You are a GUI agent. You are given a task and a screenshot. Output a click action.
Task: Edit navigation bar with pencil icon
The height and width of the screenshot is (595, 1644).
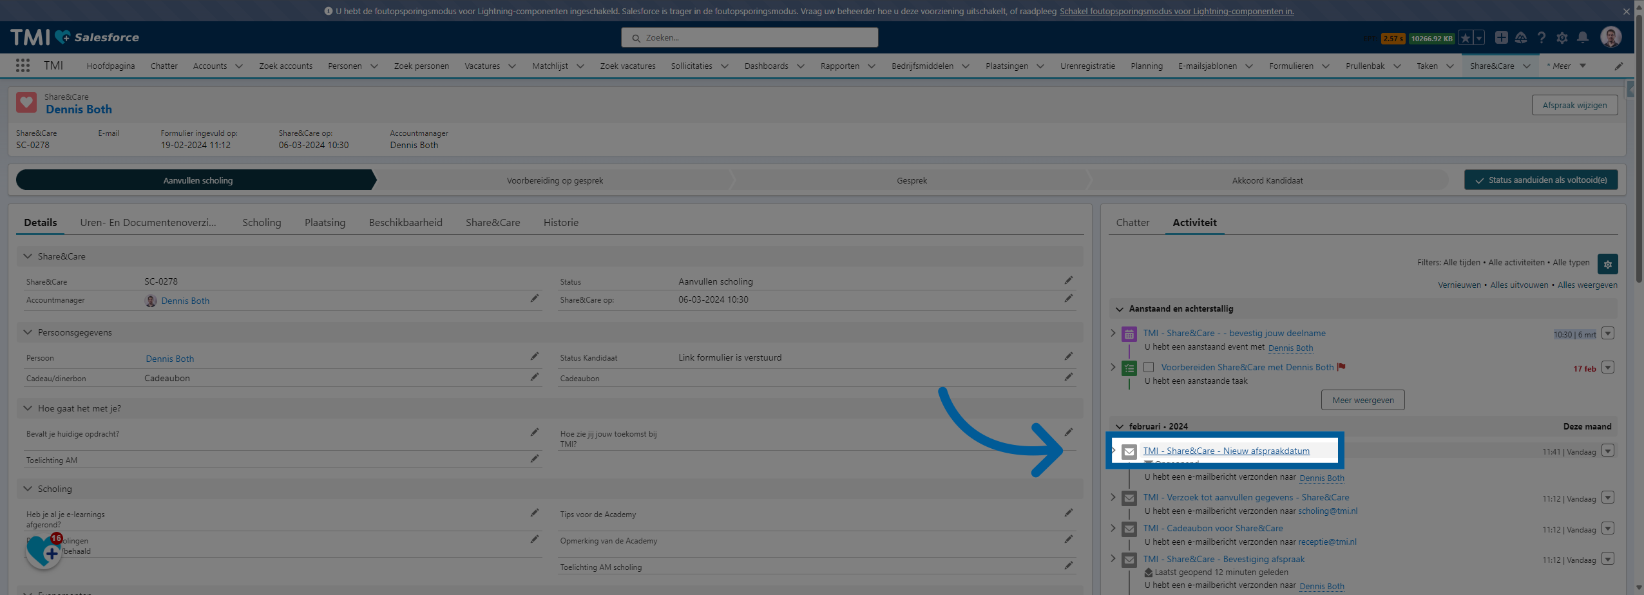point(1619,66)
